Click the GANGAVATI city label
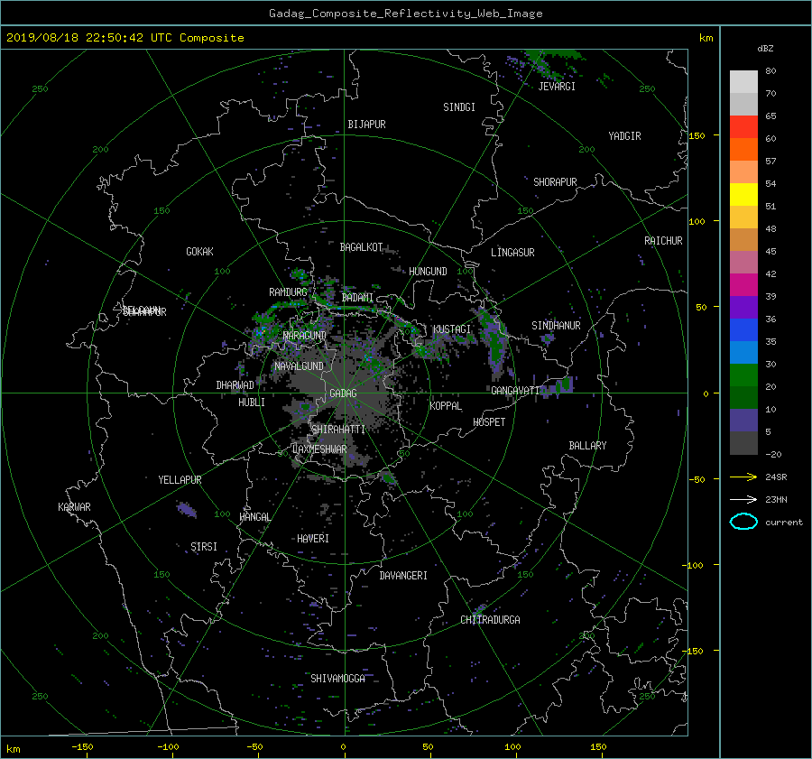 point(515,391)
